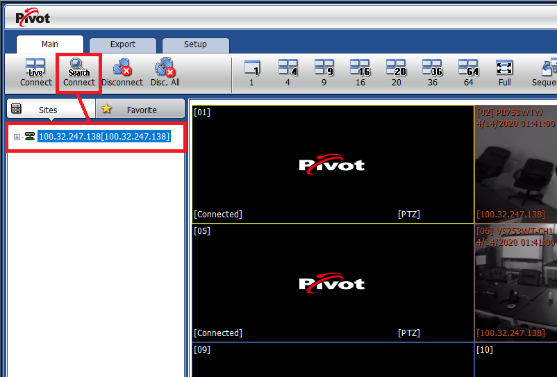This screenshot has height=377, width=557.
Task: Open Search Connect tool
Action: (79, 73)
